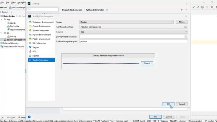Click OK in Add Python Interpreter
Viewport: 217px width, 122px height.
pyautogui.click(x=168, y=104)
